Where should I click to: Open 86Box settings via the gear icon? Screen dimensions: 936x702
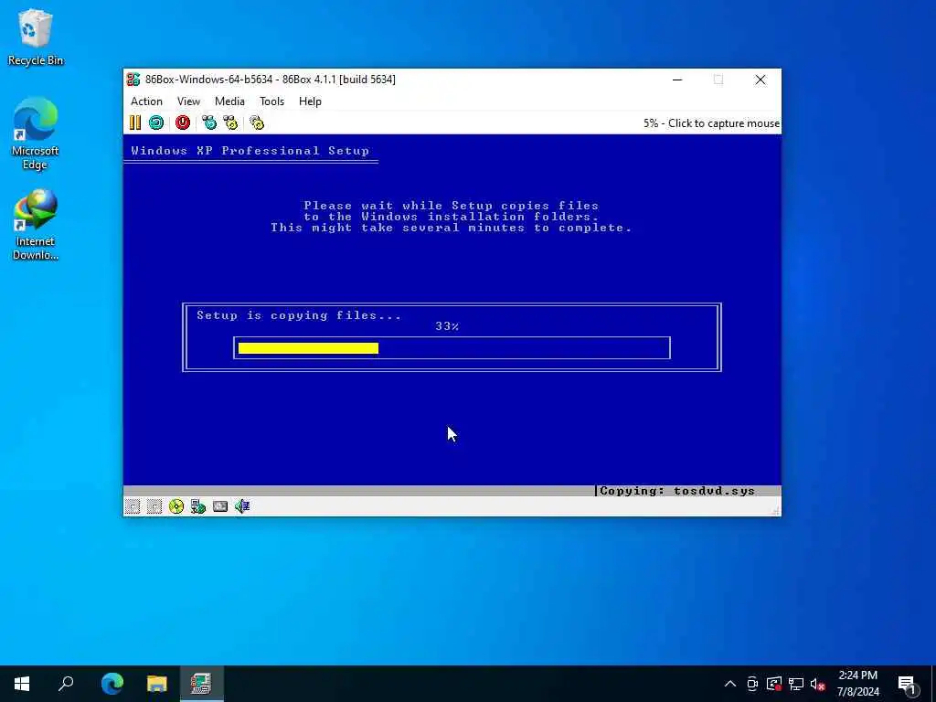tap(257, 123)
